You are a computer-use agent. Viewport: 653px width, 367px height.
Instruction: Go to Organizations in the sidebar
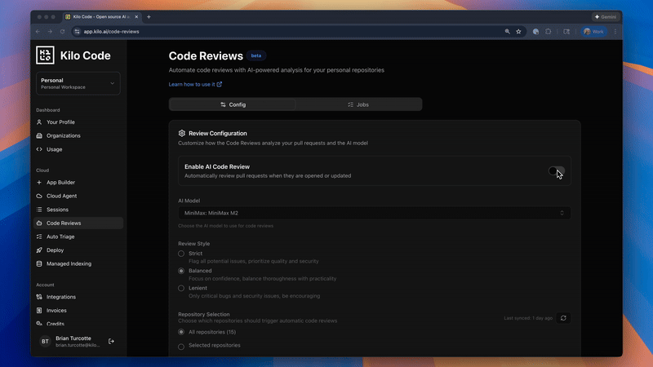(x=64, y=135)
